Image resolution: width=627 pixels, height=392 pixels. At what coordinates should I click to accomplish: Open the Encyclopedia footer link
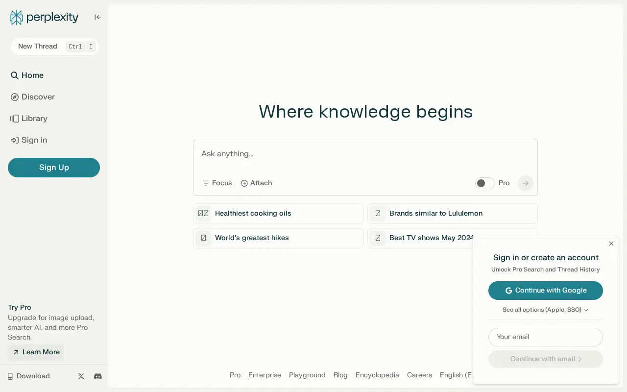pos(377,375)
